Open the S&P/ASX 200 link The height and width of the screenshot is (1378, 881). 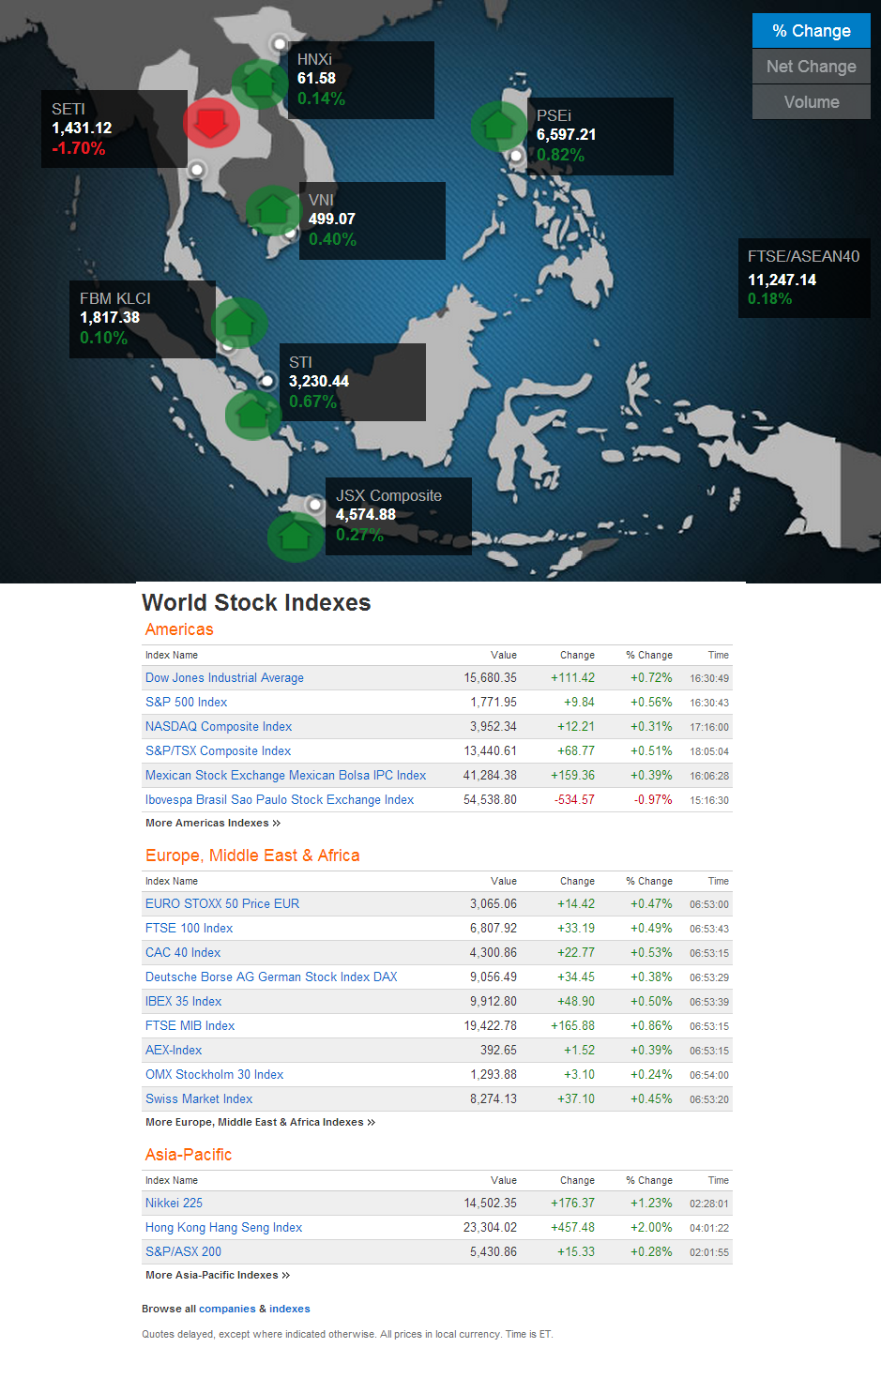183,1252
